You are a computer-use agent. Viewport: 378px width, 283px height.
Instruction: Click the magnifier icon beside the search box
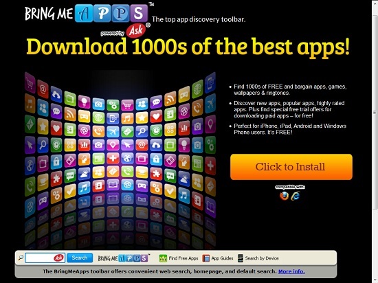tap(21, 258)
